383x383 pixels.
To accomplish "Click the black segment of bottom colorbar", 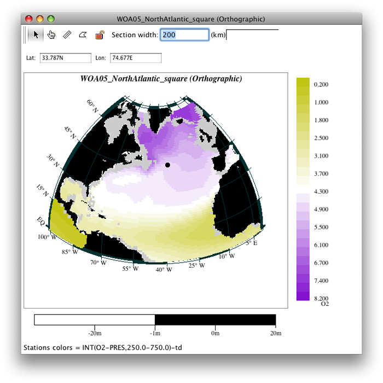I will click(215, 320).
